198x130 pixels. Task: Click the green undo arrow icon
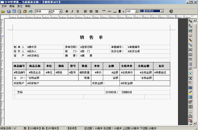pyautogui.click(x=31, y=11)
